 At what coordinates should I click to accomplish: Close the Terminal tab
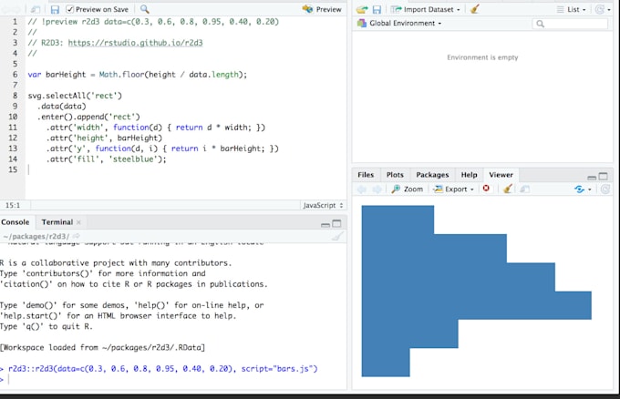(x=78, y=222)
